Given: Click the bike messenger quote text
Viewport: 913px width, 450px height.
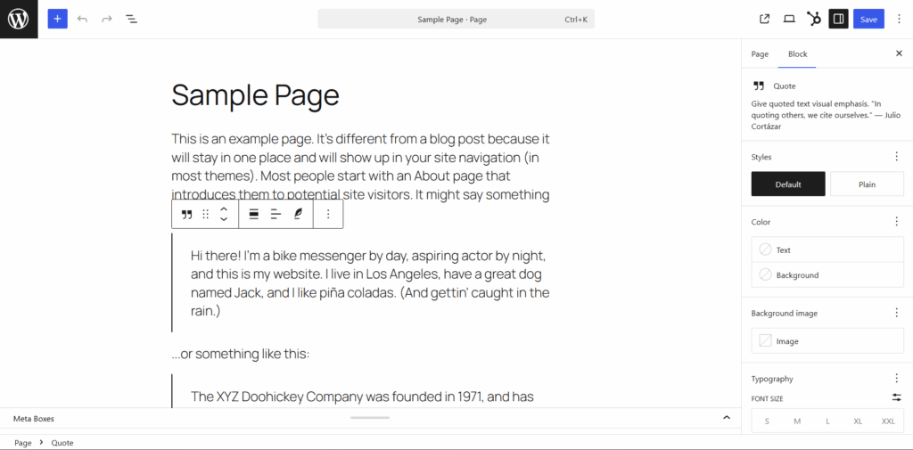Looking at the screenshot, I should [x=370, y=283].
